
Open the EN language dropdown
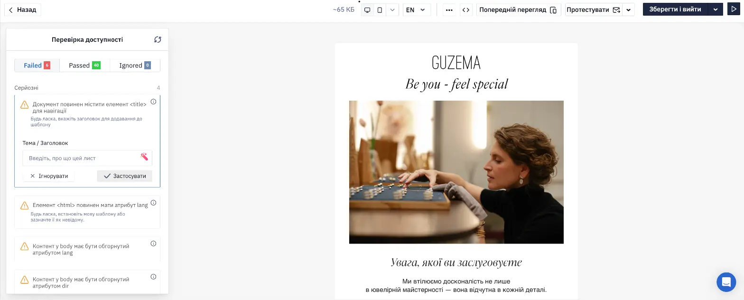point(417,10)
